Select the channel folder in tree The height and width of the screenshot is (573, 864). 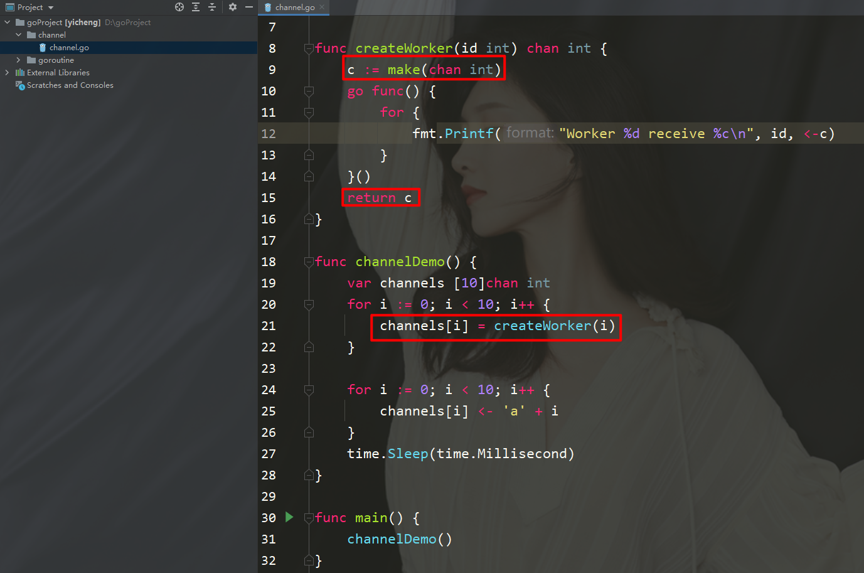[x=51, y=35]
